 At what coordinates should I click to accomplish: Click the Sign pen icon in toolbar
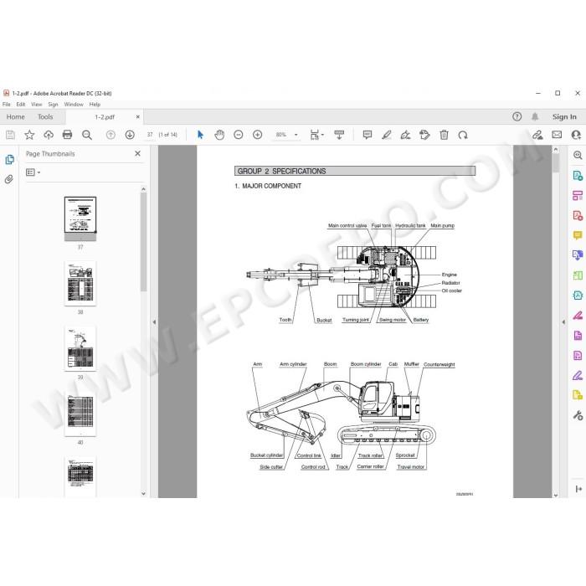pyautogui.click(x=405, y=135)
